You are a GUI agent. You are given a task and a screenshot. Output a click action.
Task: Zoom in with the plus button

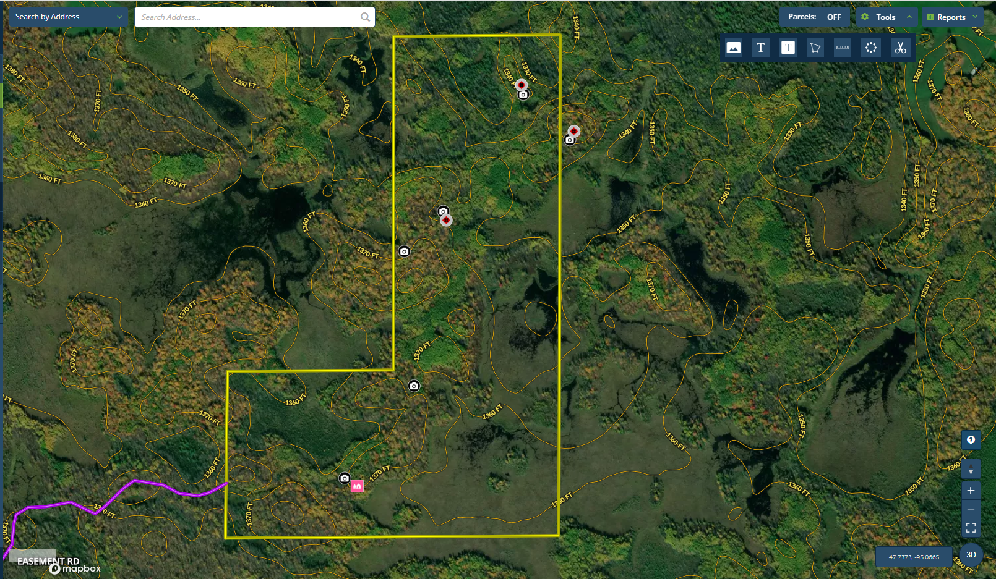[971, 491]
